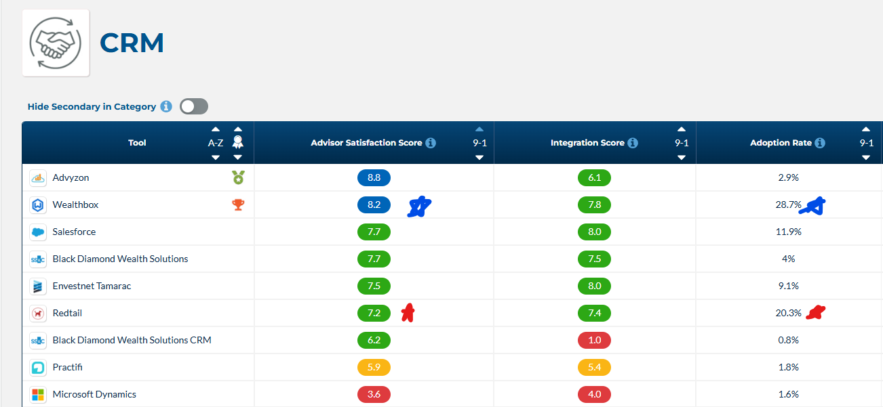Click the Wealthbox logo icon

(x=38, y=205)
